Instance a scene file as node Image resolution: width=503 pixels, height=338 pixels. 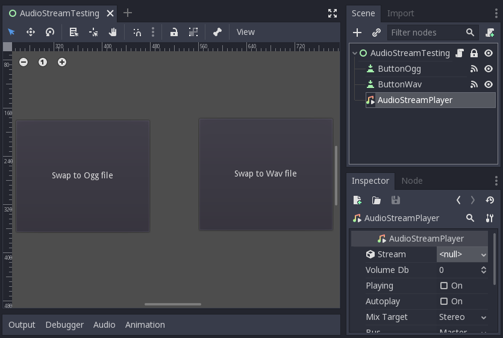pyautogui.click(x=376, y=33)
